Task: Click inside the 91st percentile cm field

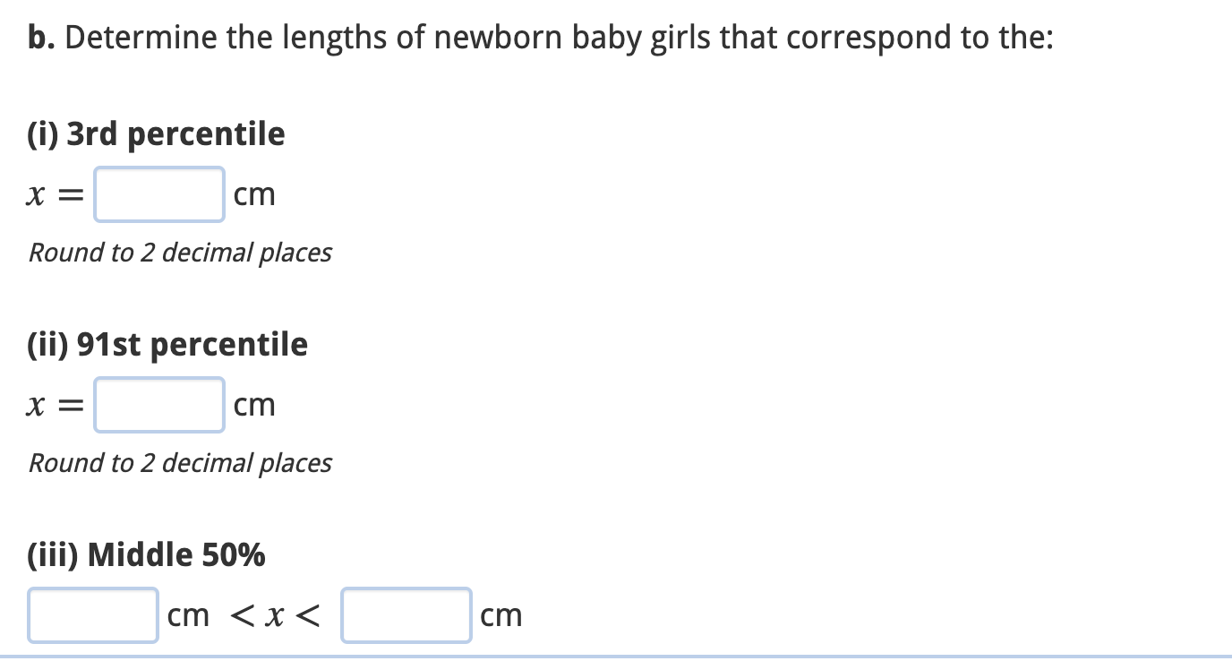Action: [x=158, y=404]
